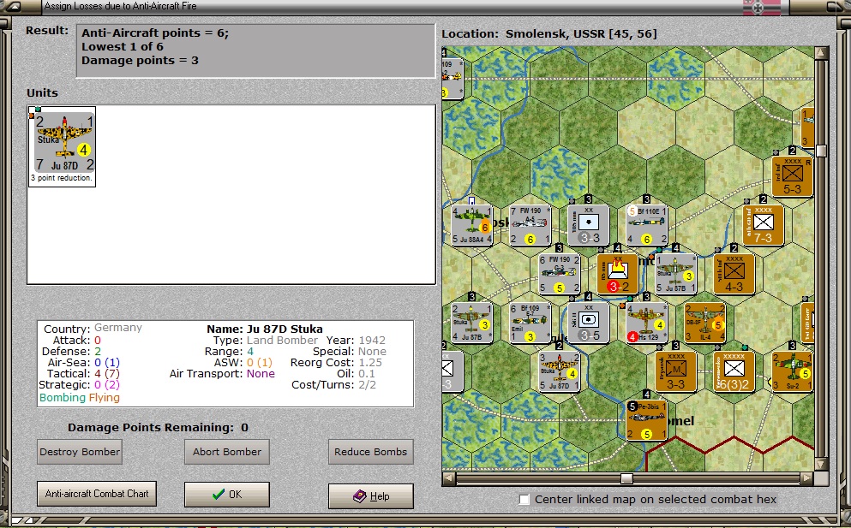Select the burning 3-2 unit counter

(617, 274)
